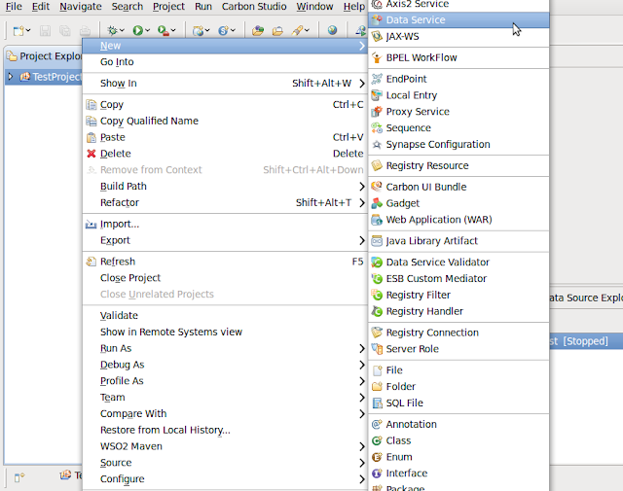Click Delete in context menu

coord(225,154)
